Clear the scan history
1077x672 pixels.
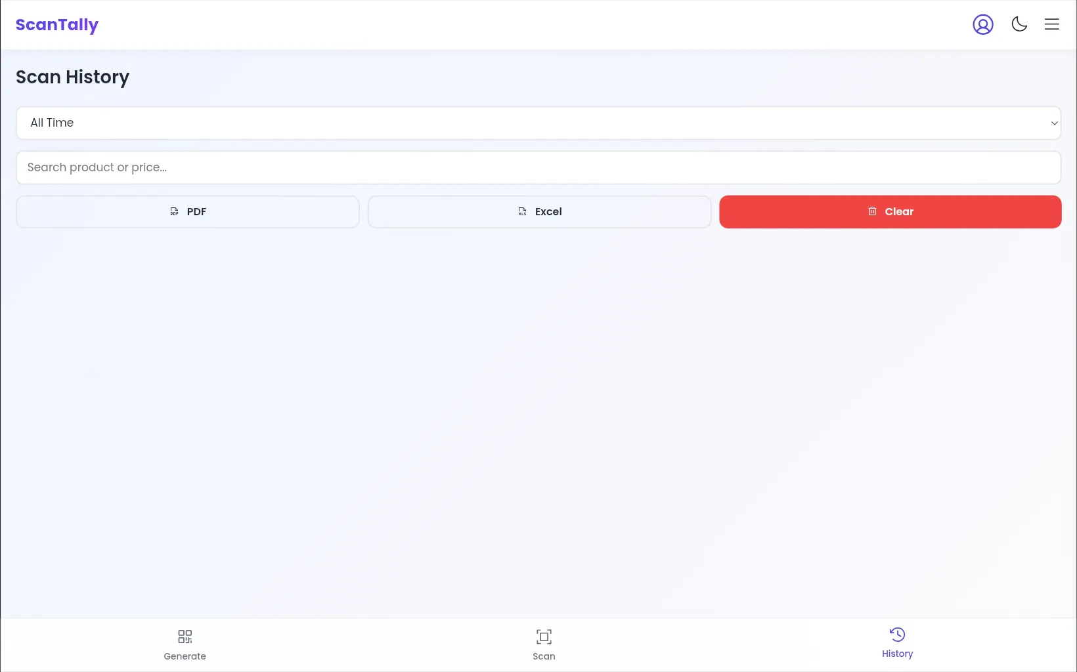[890, 211]
